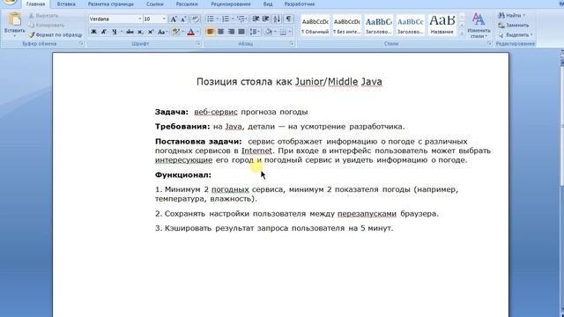Click the decrease indent icon
This screenshot has height=317, width=564.
click(256, 18)
